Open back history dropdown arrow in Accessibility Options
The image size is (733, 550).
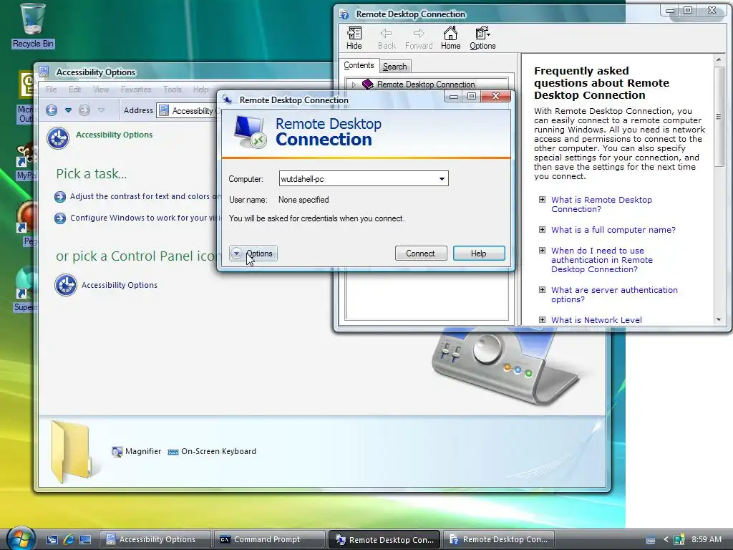click(68, 110)
